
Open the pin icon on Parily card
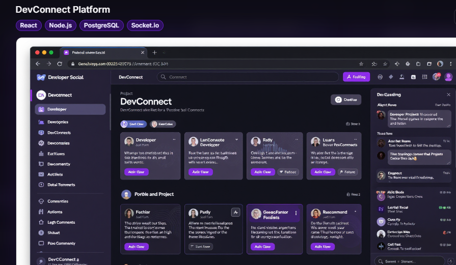(235, 212)
